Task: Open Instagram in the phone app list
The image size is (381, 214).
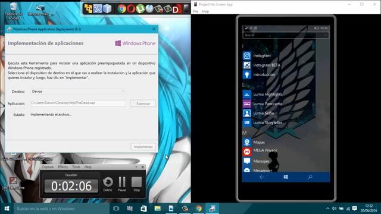Action: tap(261, 55)
